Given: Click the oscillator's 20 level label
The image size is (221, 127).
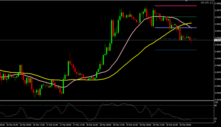Looking at the screenshot, I should tap(216, 118).
